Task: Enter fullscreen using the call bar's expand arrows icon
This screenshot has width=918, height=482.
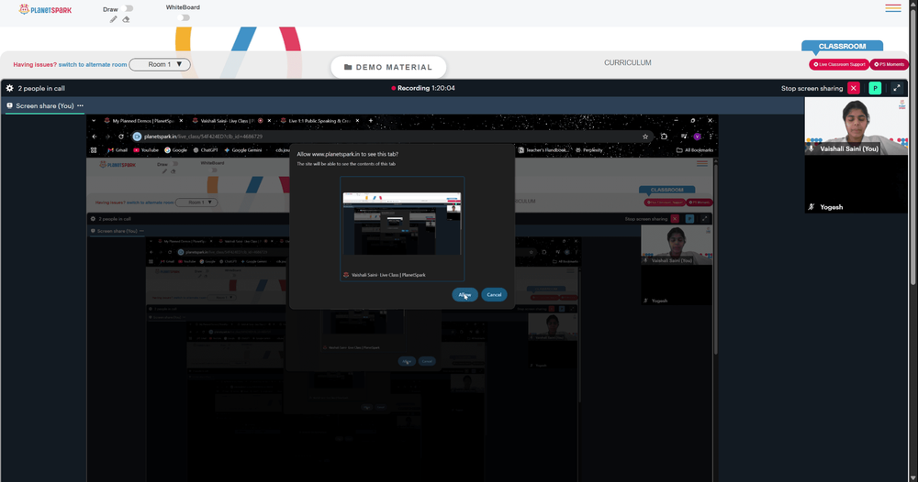Action: point(896,88)
